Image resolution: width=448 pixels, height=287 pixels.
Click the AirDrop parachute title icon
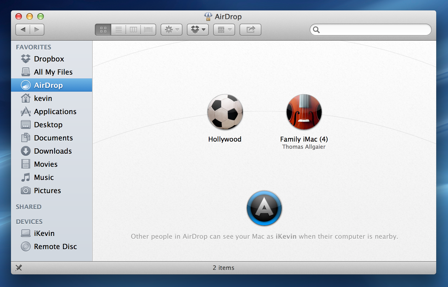[x=208, y=16]
